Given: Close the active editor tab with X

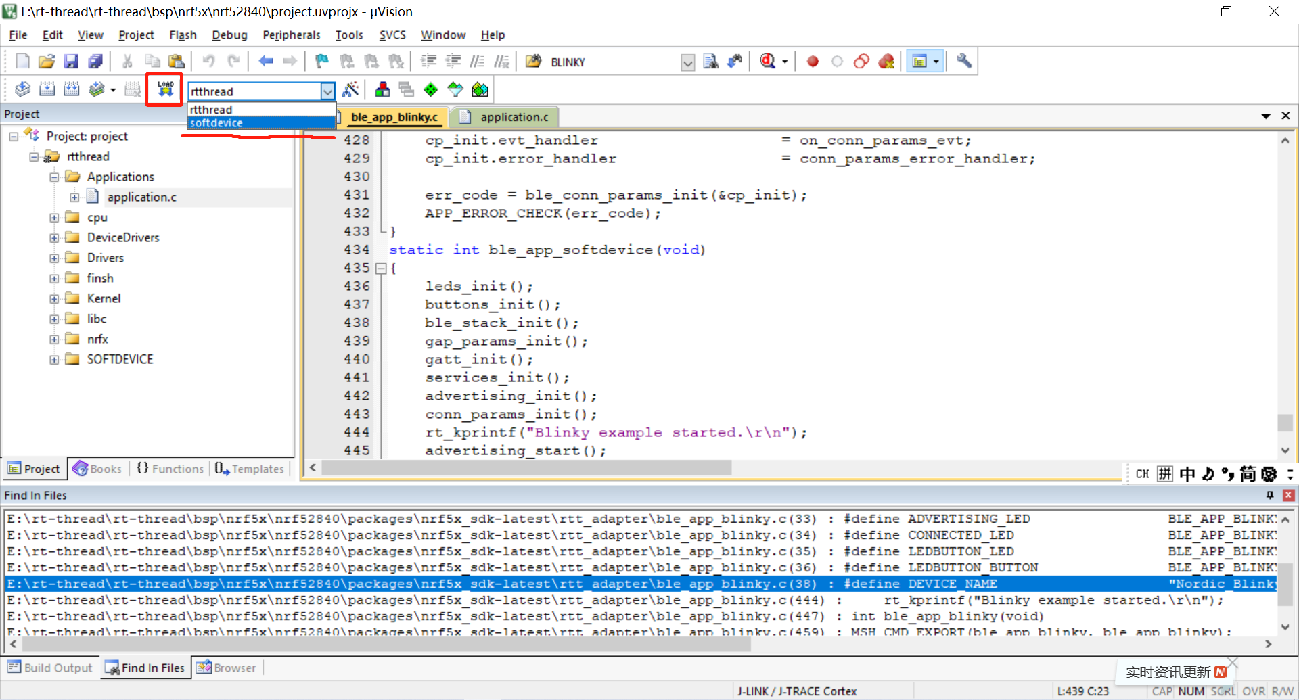Looking at the screenshot, I should coord(1286,116).
